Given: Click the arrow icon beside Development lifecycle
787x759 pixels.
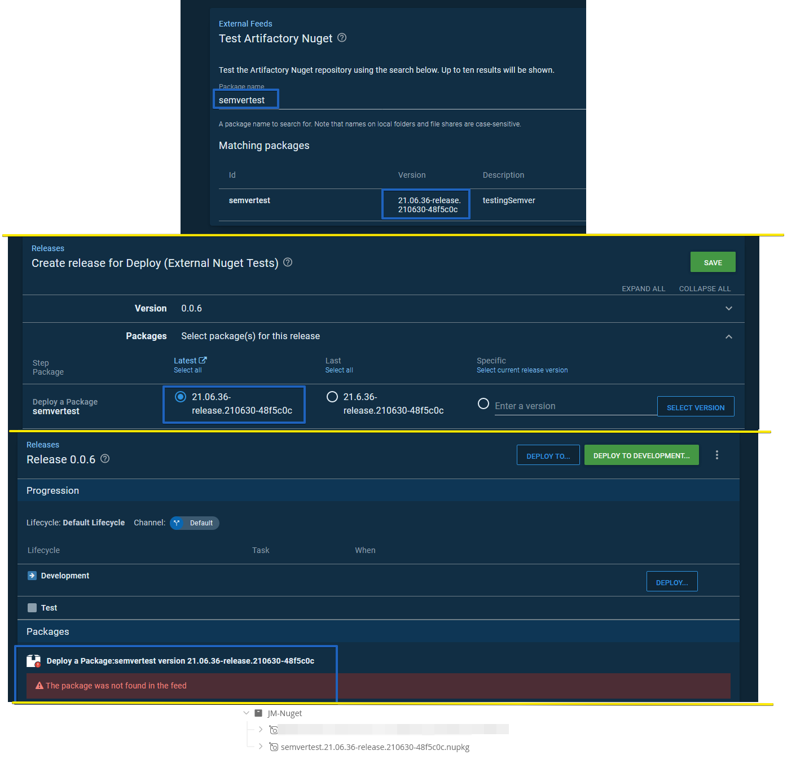Looking at the screenshot, I should (32, 575).
